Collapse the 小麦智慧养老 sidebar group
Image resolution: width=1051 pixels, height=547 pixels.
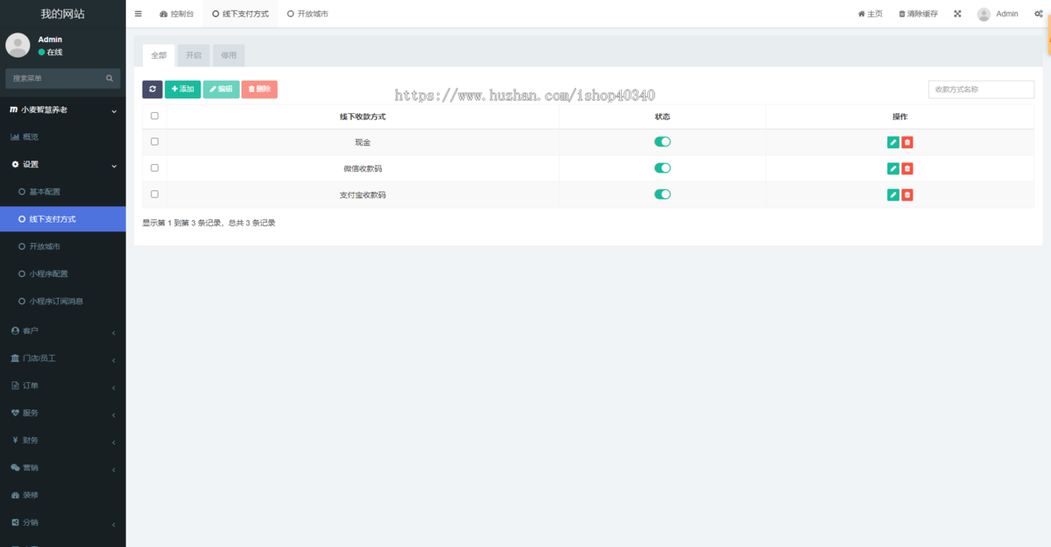(x=63, y=110)
